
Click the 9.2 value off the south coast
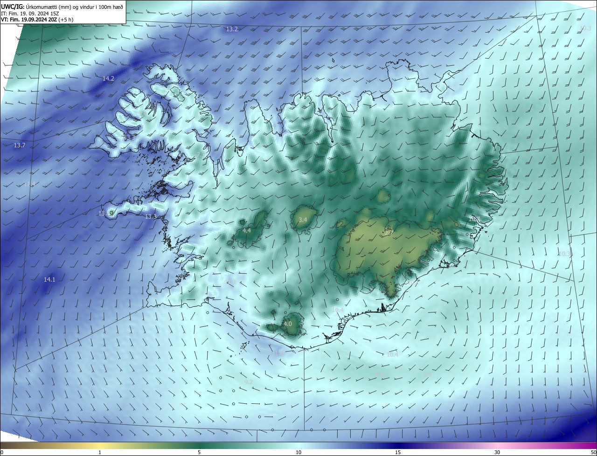coord(249,382)
